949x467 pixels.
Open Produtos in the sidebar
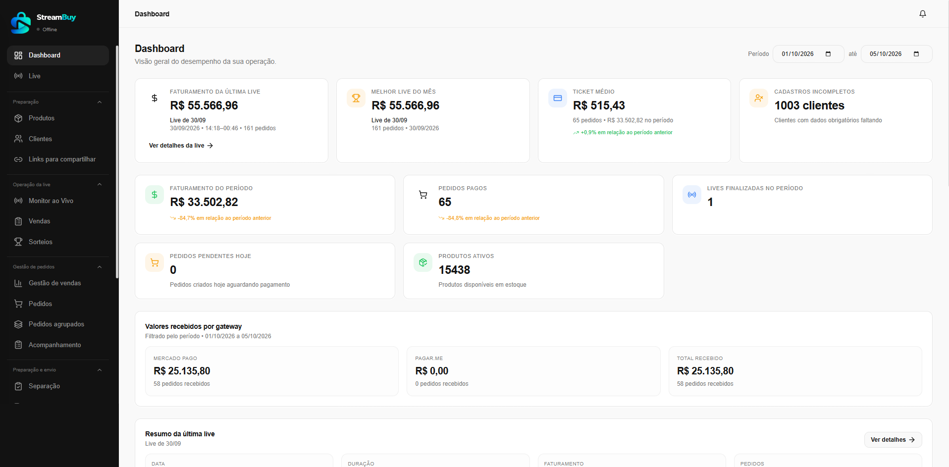coord(58,118)
